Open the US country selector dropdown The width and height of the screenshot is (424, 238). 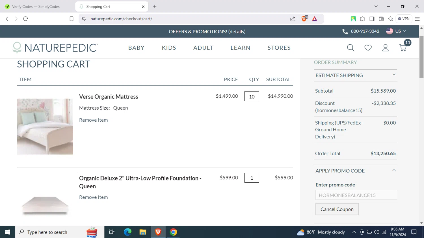point(396,31)
